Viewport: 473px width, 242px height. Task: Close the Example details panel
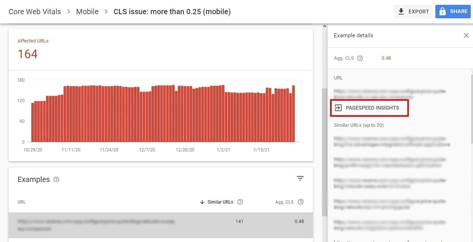pos(466,35)
